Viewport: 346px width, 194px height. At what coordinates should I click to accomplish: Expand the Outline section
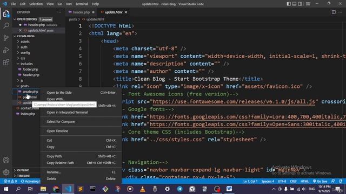point(23,170)
